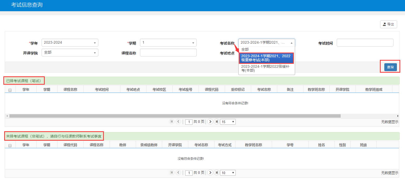Tick select-all checkbox in 未排考试课程 table
This screenshot has height=183, width=405.
coord(10,146)
